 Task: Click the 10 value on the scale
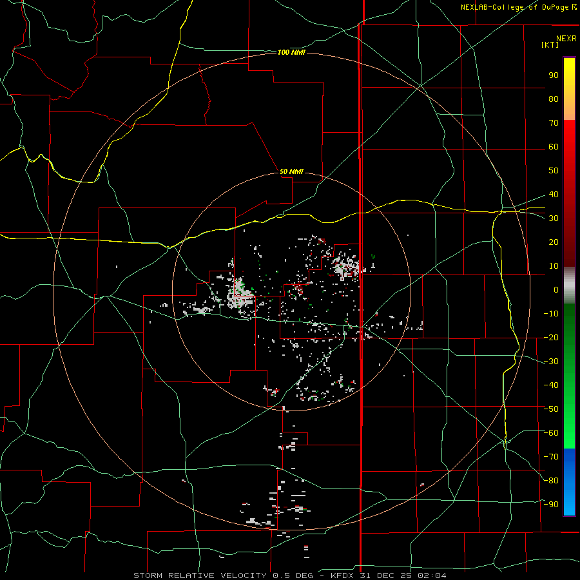tap(554, 266)
